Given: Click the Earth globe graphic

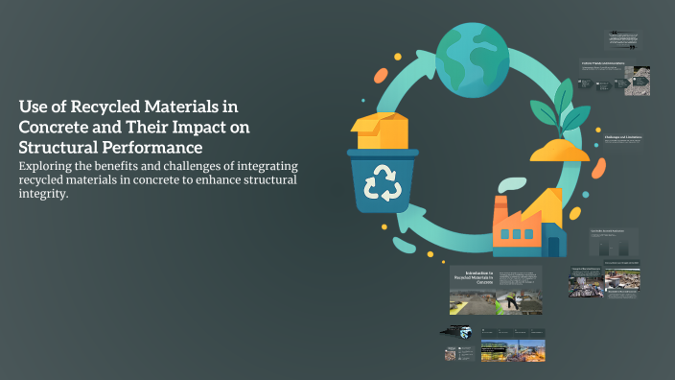Looking at the screenshot, I should pos(473,59).
